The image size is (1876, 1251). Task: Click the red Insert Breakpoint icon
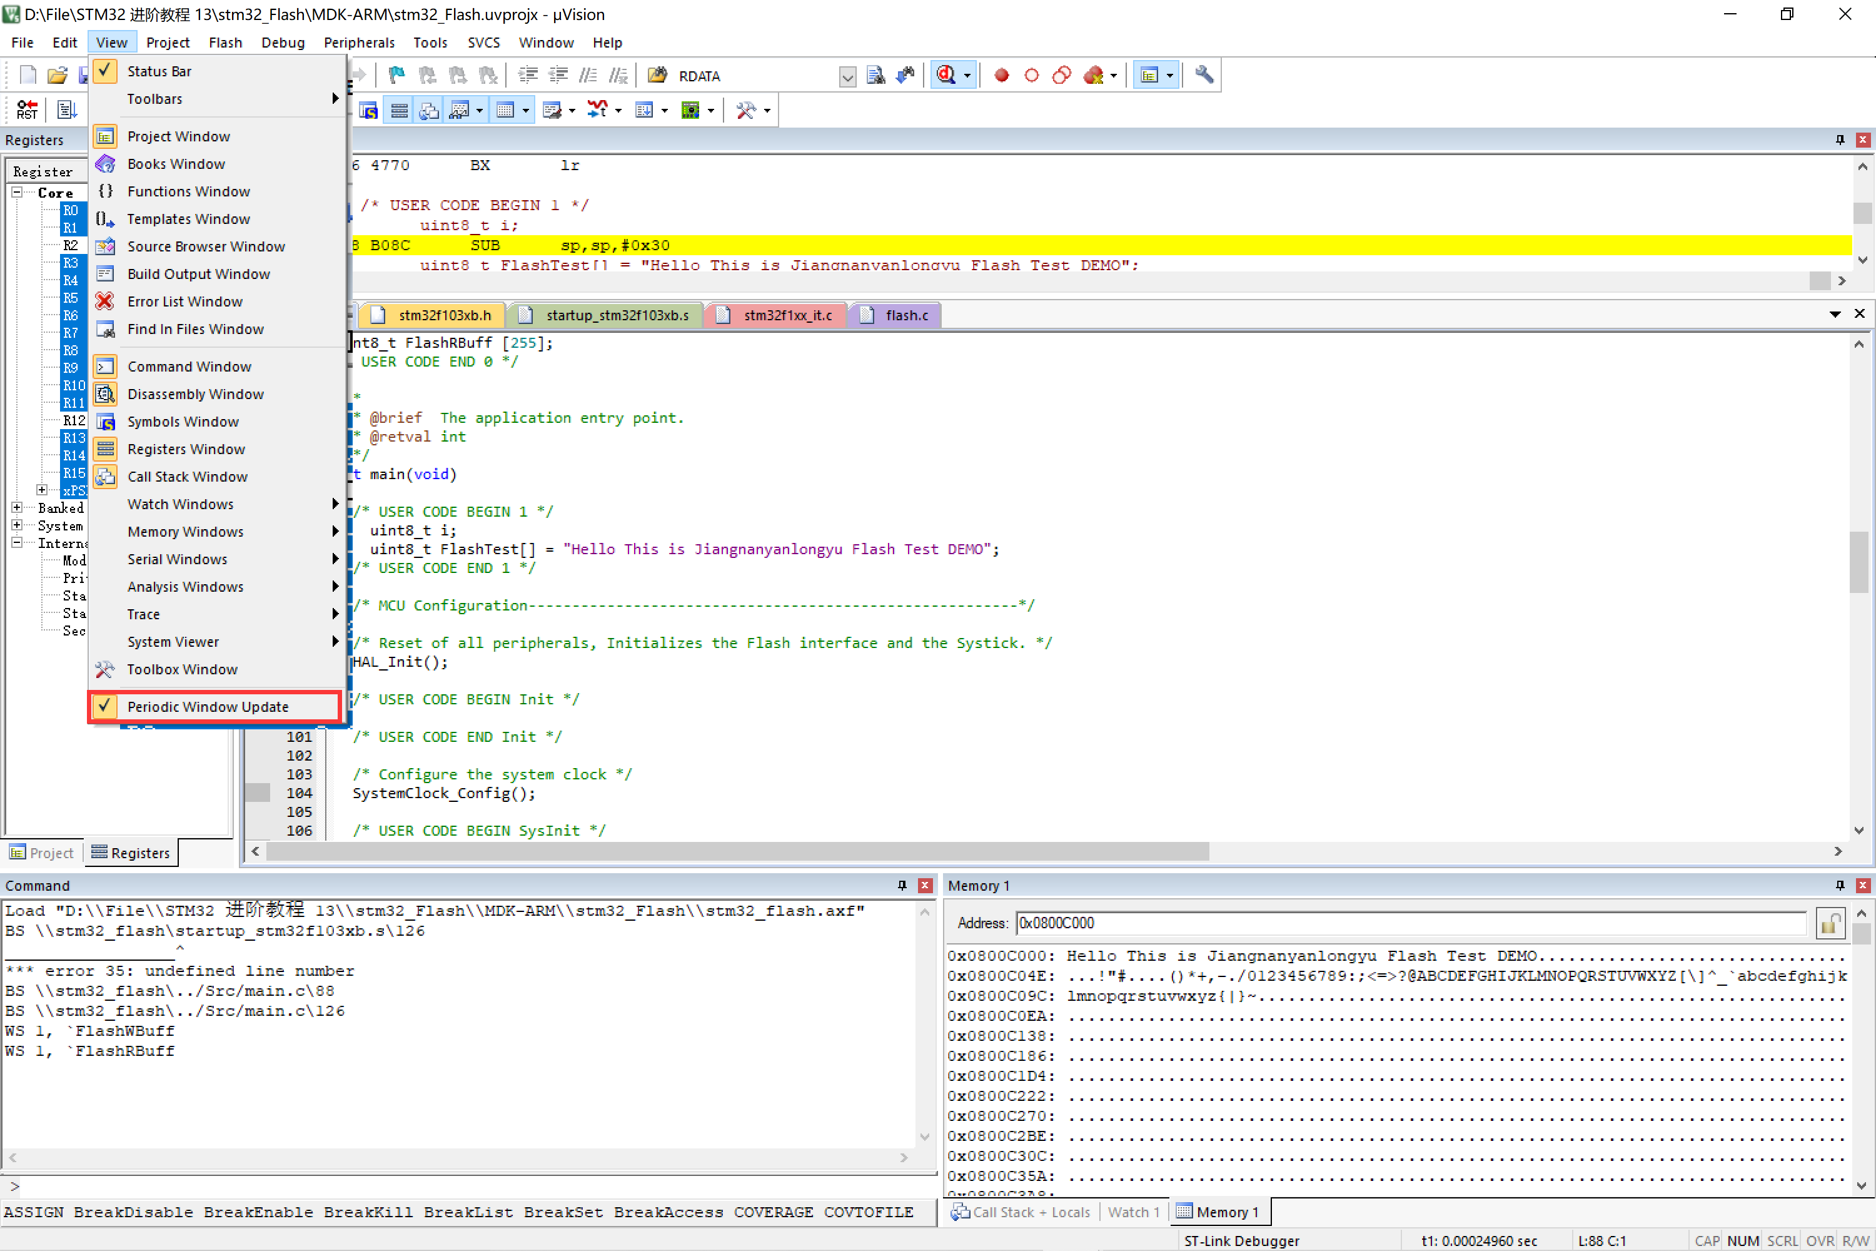[1001, 76]
